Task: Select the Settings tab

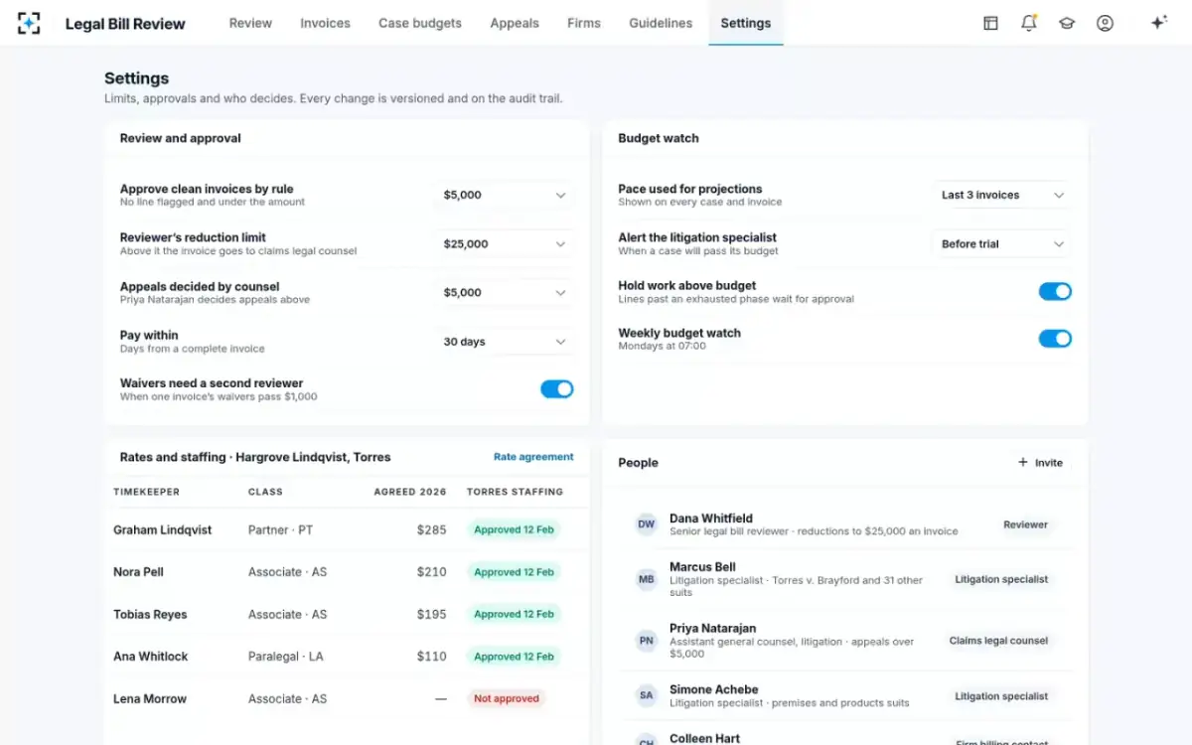Action: coord(746,23)
